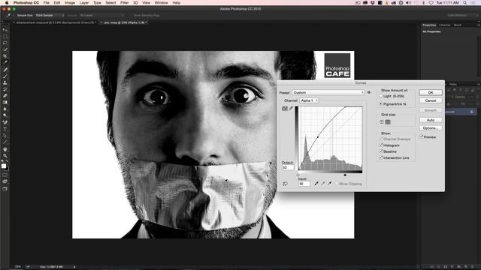This screenshot has width=481, height=270.
Task: Select the Dodge tool
Action: point(5,115)
